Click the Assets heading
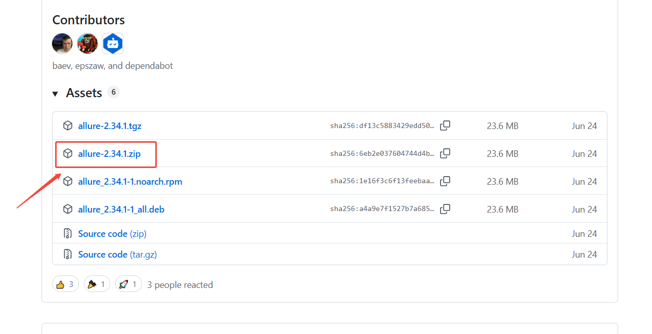 point(84,93)
